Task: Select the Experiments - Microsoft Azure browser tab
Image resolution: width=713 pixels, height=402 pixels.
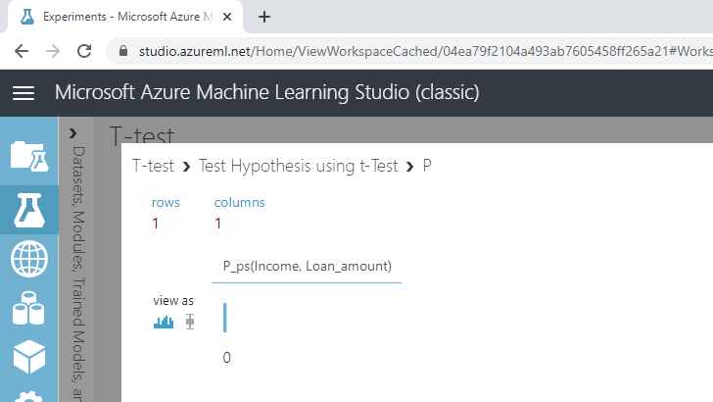Action: point(125,17)
